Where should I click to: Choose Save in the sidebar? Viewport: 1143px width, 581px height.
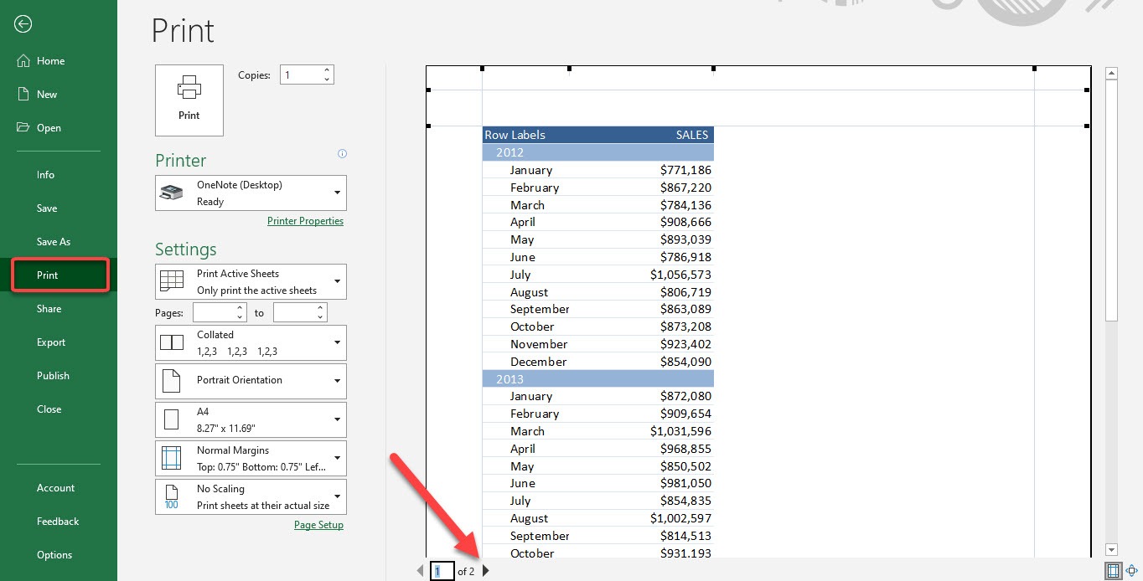point(47,208)
